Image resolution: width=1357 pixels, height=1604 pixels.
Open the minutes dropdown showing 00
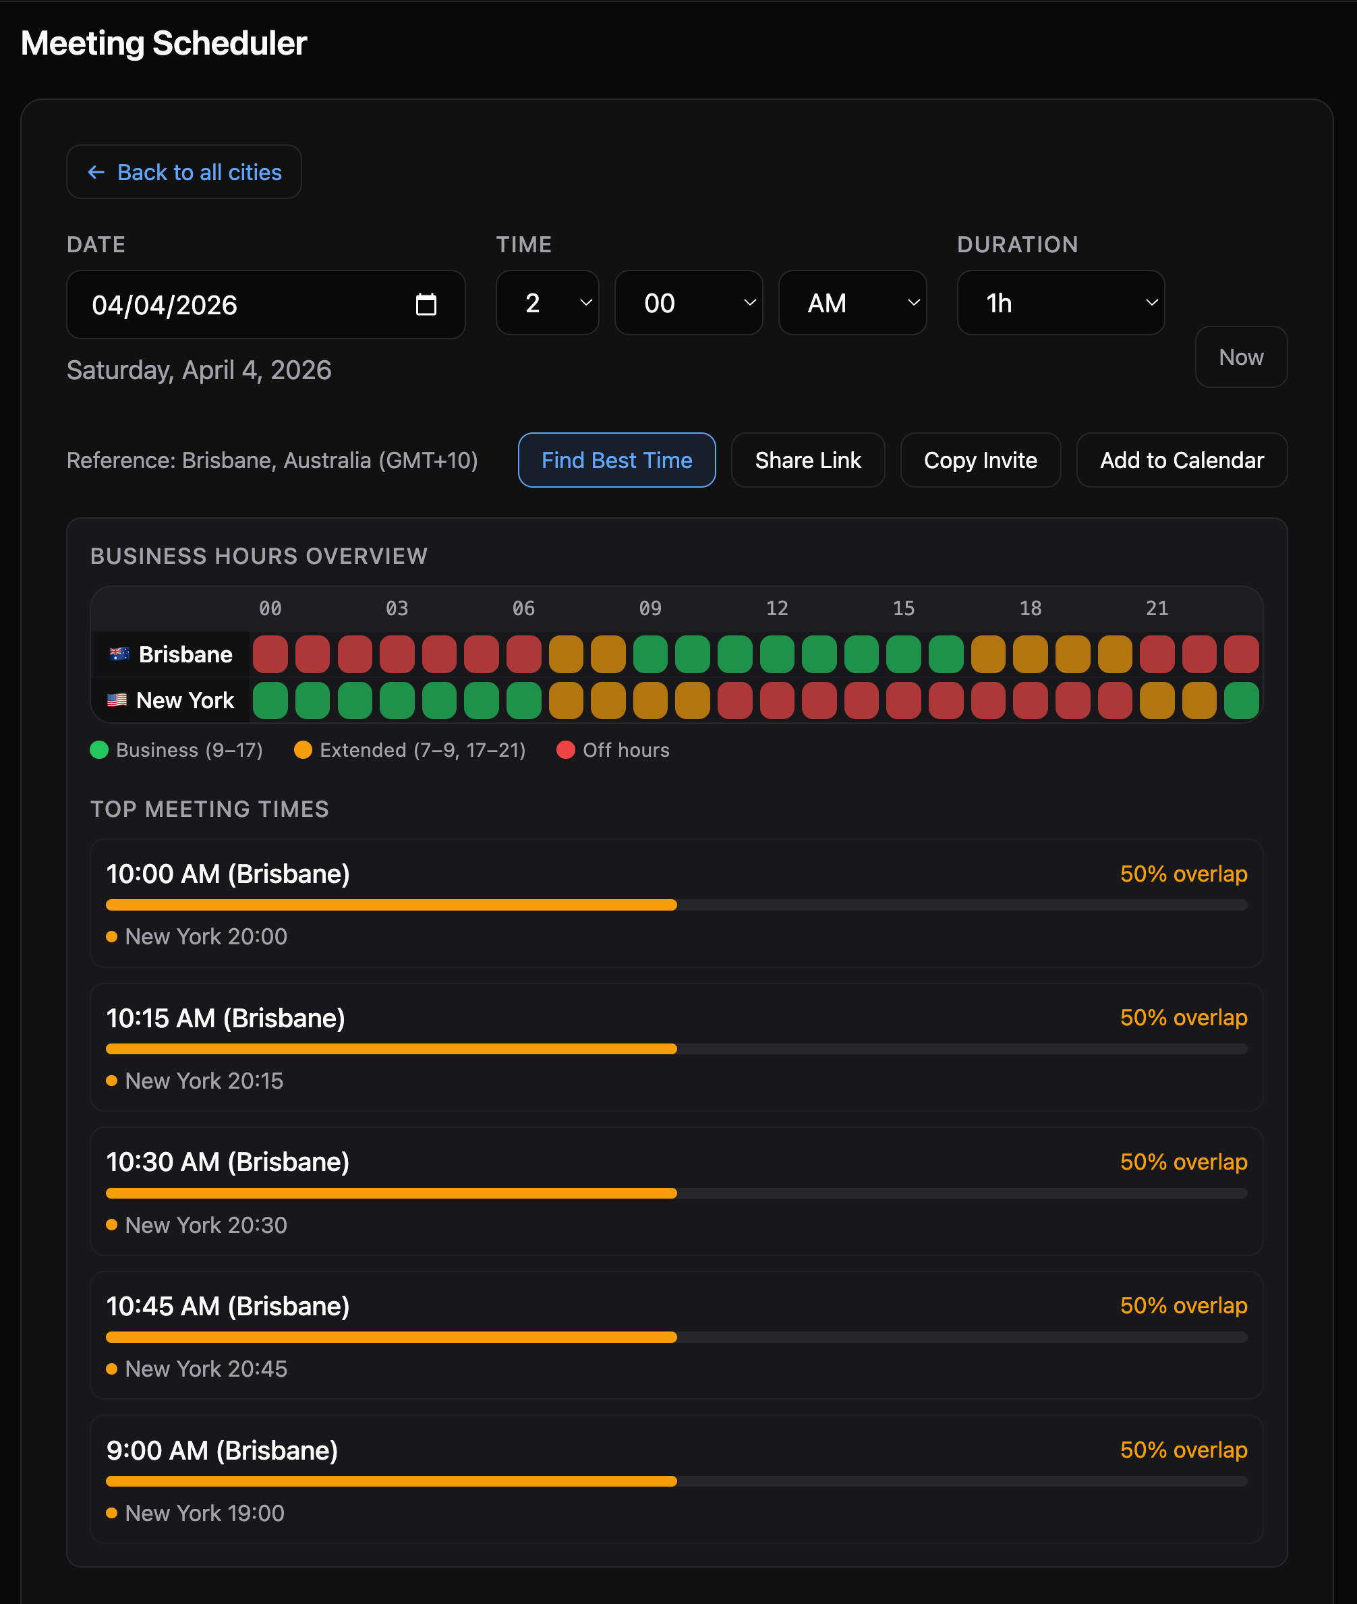click(688, 303)
